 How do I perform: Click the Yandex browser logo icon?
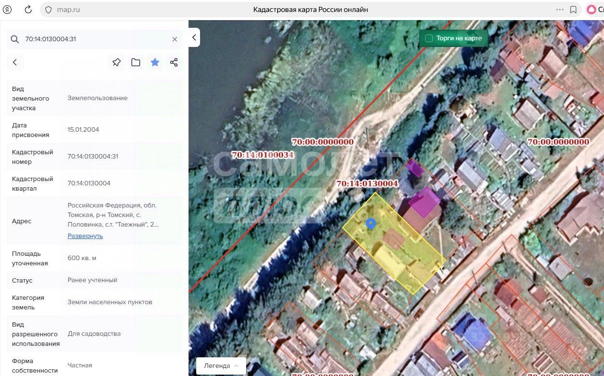9,10
